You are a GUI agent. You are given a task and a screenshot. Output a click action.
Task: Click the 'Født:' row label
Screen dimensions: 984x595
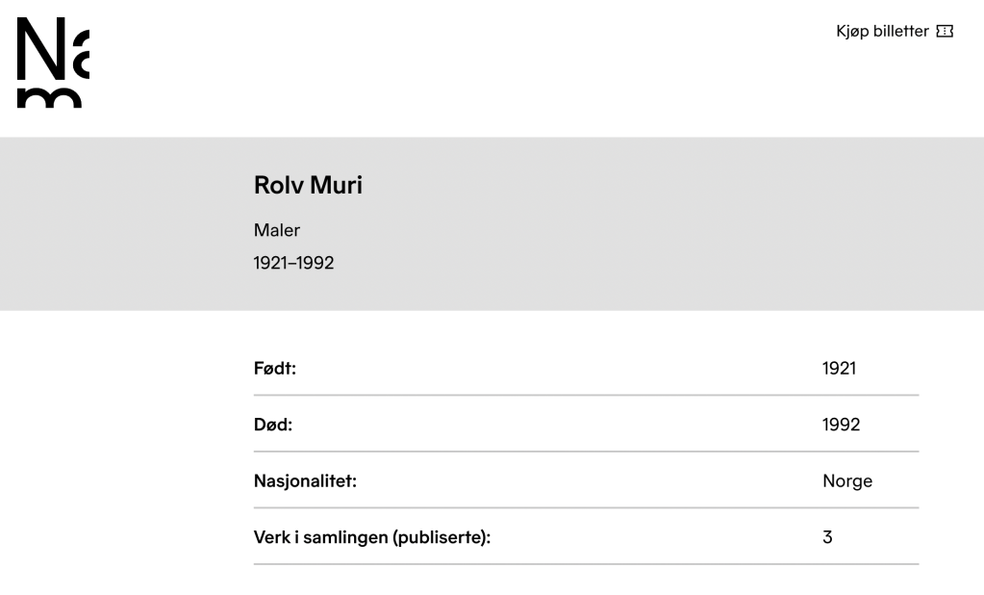click(x=274, y=368)
